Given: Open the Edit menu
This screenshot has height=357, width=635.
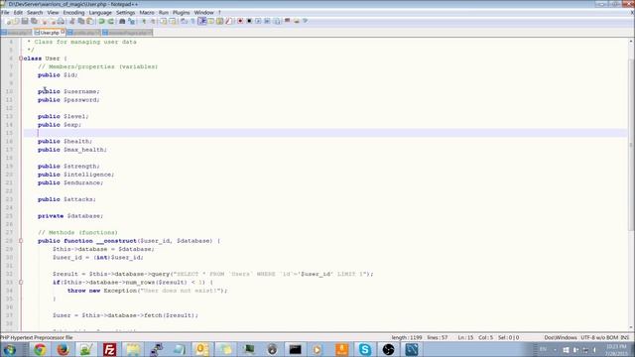Looking at the screenshot, I should [x=18, y=13].
